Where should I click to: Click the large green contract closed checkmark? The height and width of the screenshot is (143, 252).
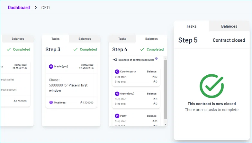[212, 86]
